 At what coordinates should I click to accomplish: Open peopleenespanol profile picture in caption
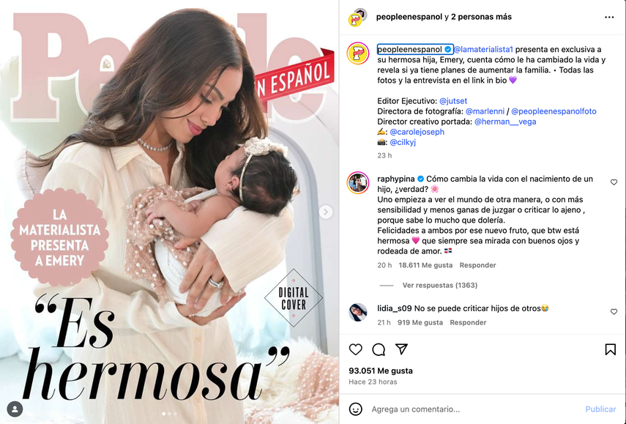pyautogui.click(x=358, y=53)
